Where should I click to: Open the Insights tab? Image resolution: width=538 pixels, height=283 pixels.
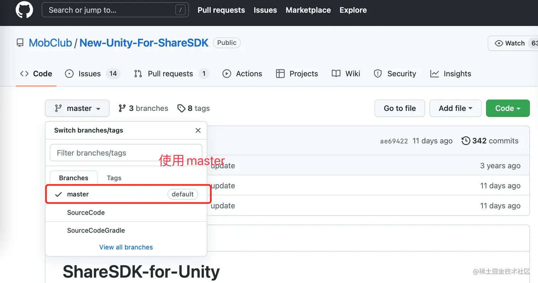pos(450,74)
